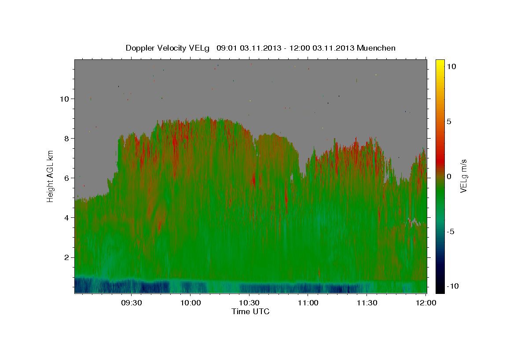The width and height of the screenshot is (528, 352).
Task: Click the colorbar label '0'
Action: [449, 176]
